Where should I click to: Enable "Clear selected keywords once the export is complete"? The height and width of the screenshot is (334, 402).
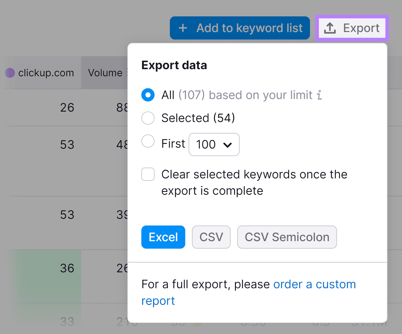(x=148, y=174)
